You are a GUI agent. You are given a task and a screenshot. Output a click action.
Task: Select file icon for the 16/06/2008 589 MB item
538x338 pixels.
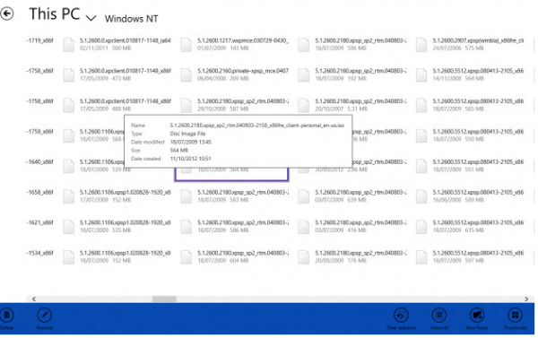click(x=421, y=196)
